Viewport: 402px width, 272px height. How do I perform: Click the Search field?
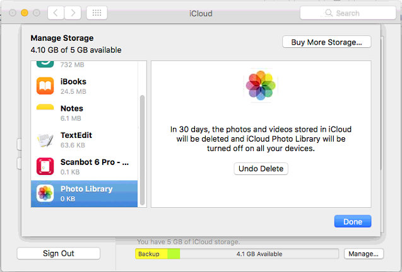pos(348,13)
